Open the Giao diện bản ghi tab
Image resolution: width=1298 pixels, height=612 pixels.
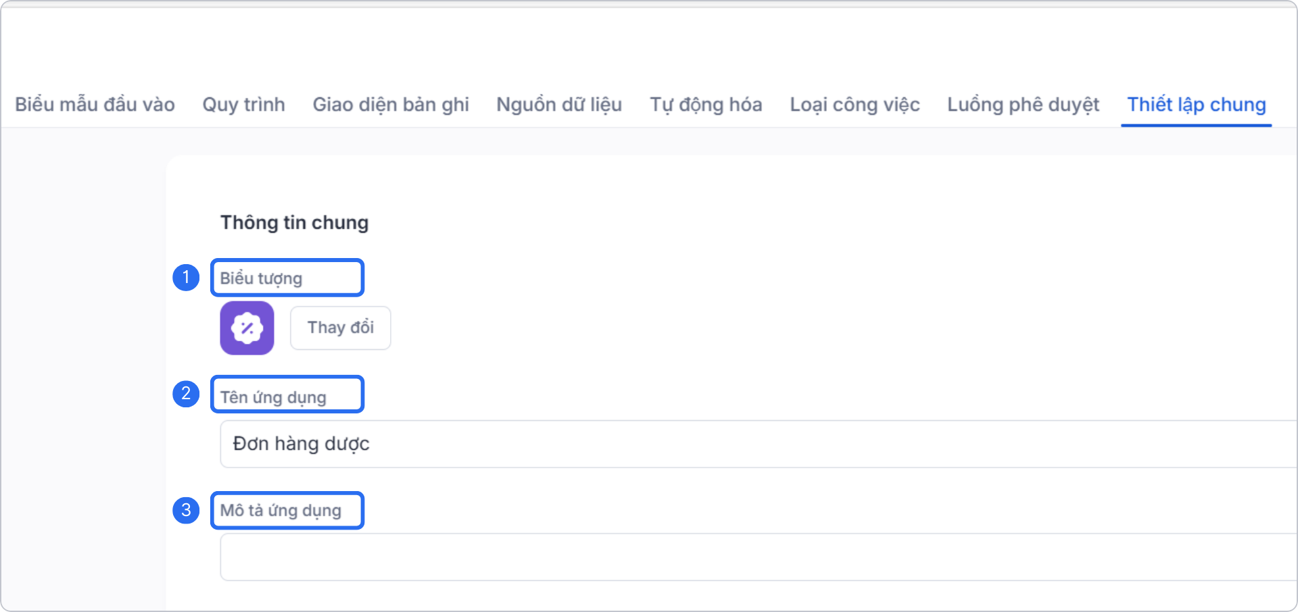(x=391, y=105)
